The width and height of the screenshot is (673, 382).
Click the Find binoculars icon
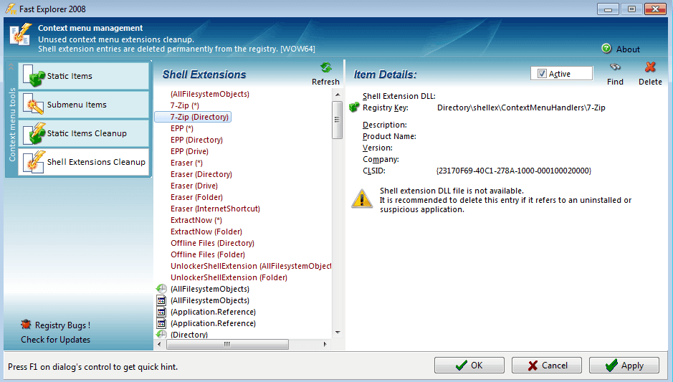pyautogui.click(x=615, y=67)
